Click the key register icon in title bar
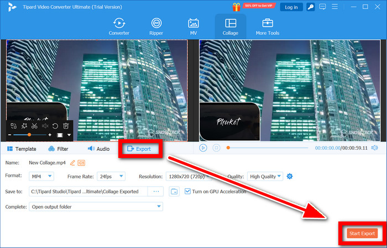 pyautogui.click(x=311, y=7)
